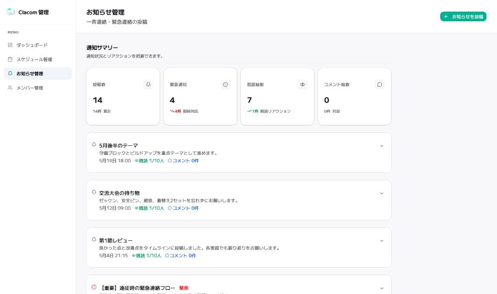Click the bell icon on 投稿数 card
The width and height of the screenshot is (497, 294).
pyautogui.click(x=148, y=84)
